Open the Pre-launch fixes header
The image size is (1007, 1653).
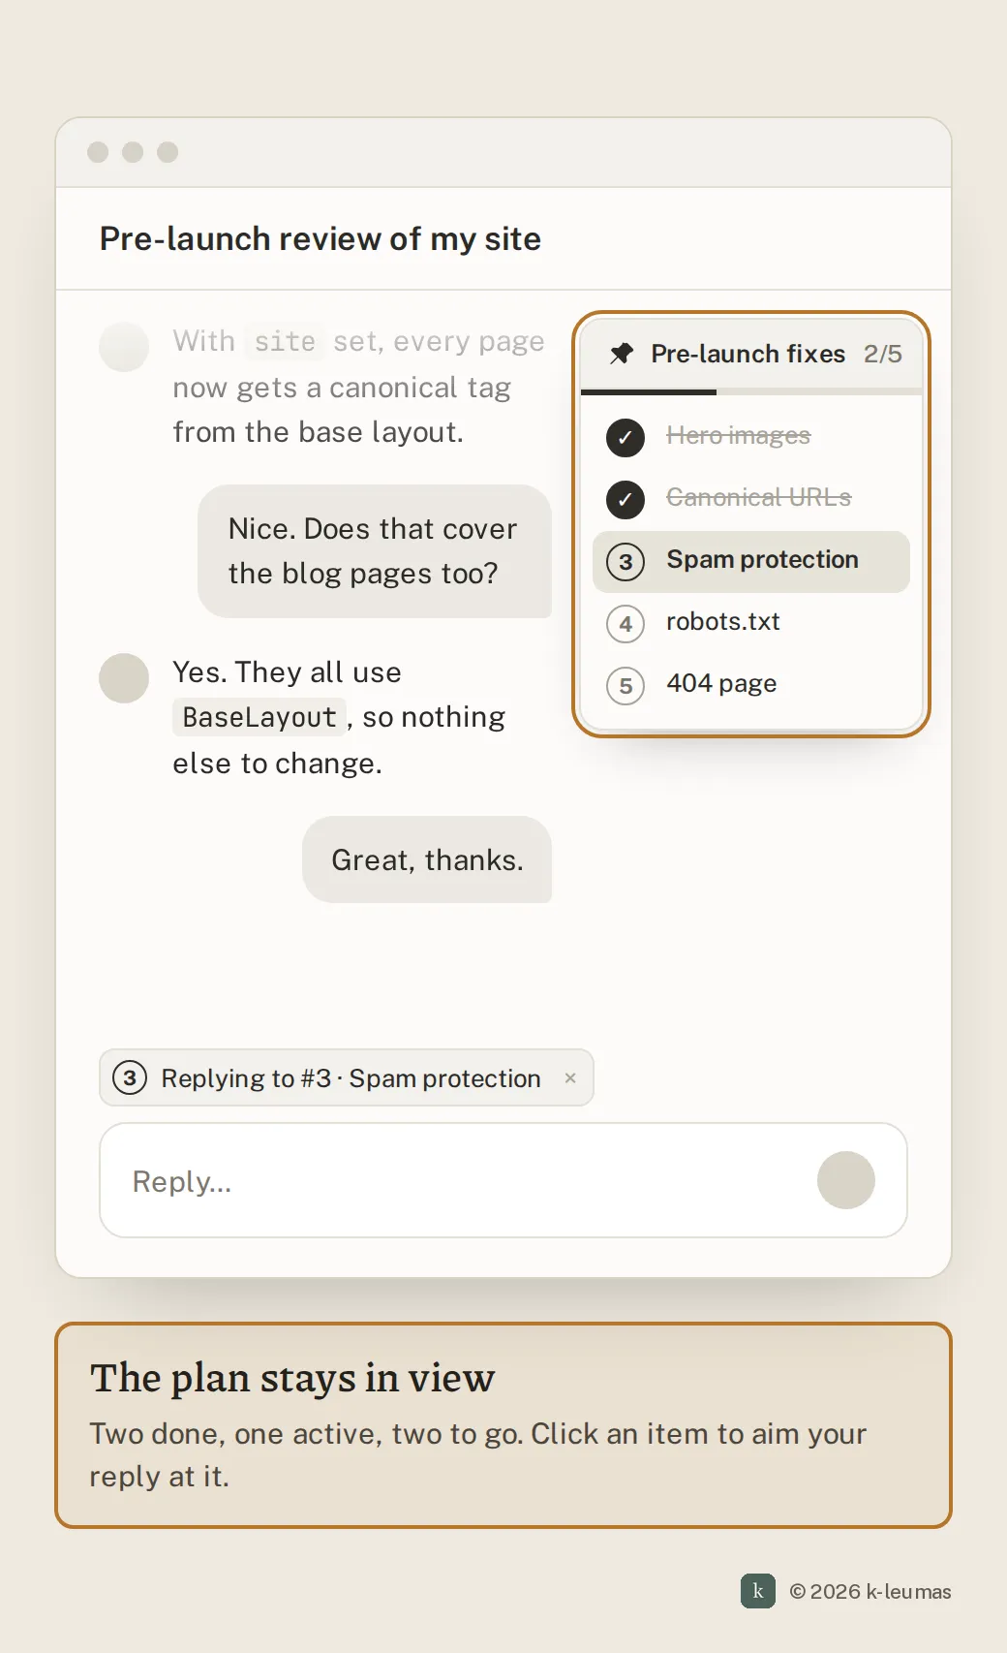[x=751, y=354]
